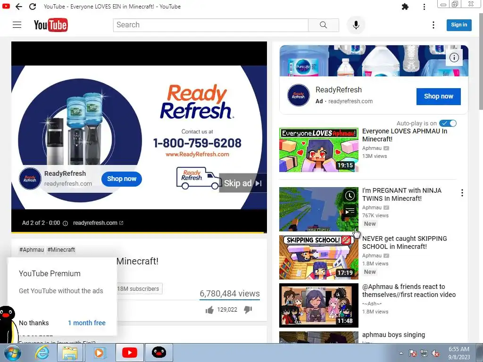Open Windows Start button
The height and width of the screenshot is (362, 483).
pyautogui.click(x=12, y=353)
